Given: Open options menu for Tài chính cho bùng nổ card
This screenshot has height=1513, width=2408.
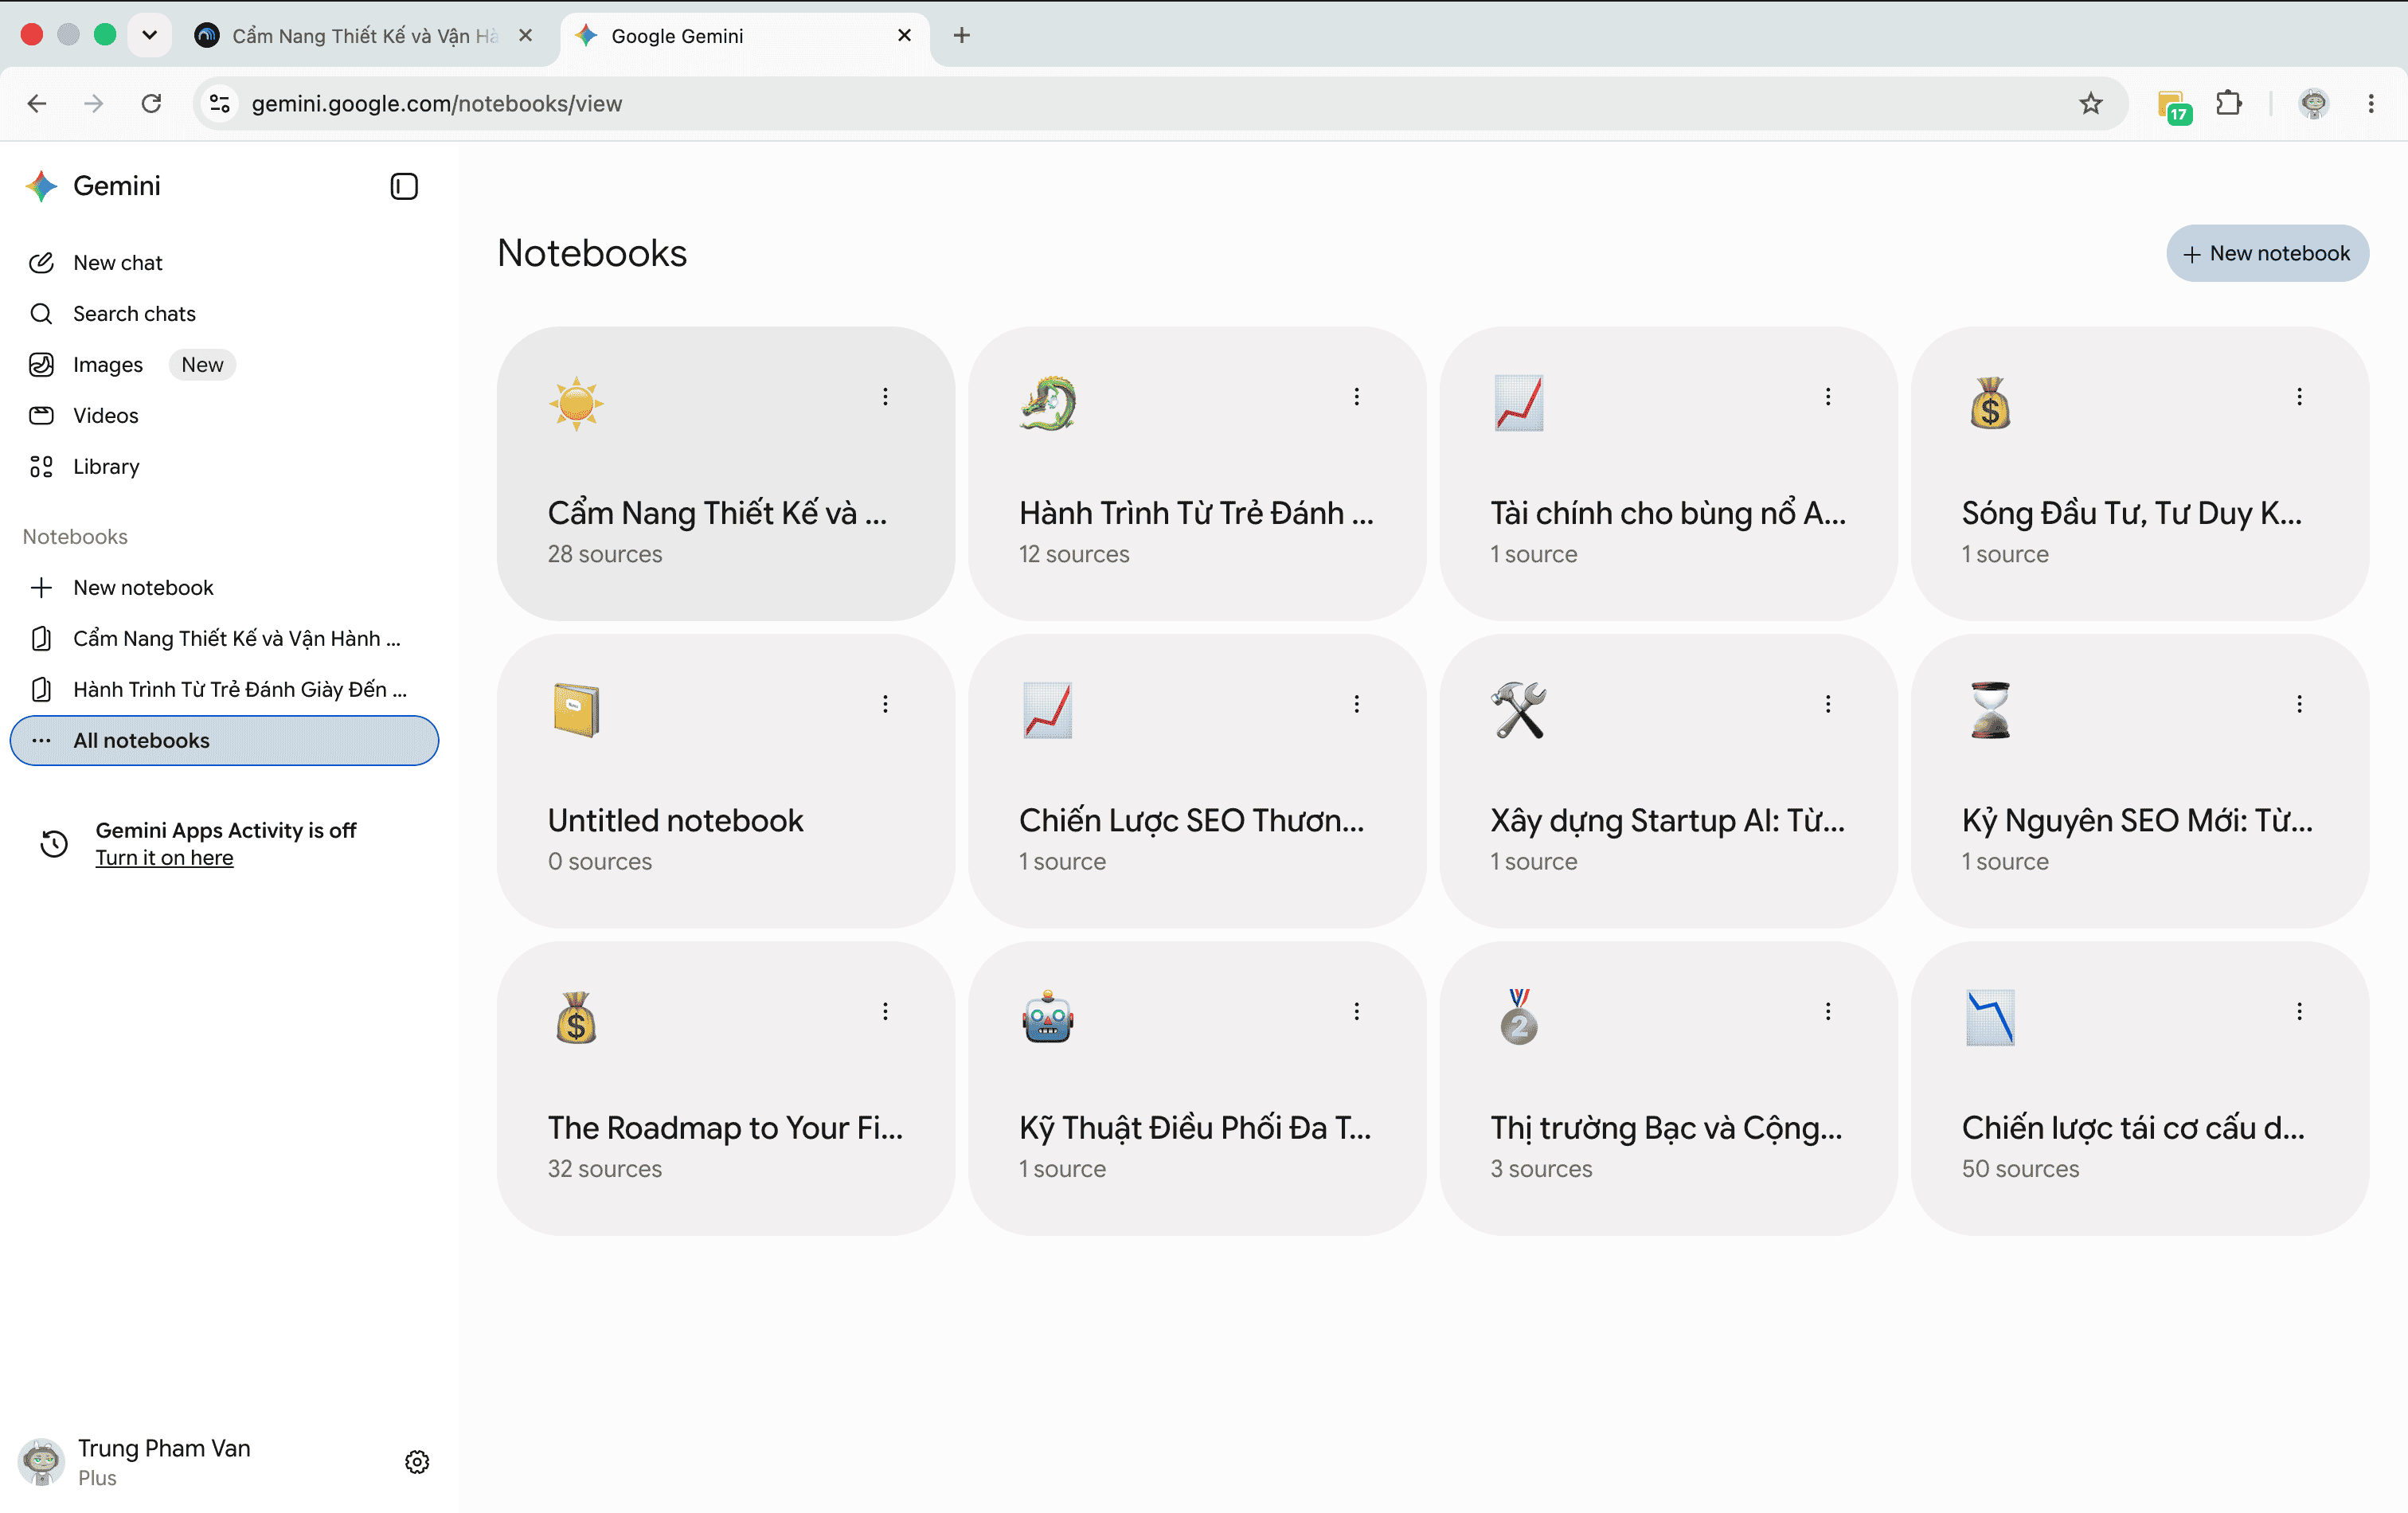Looking at the screenshot, I should coord(1828,397).
